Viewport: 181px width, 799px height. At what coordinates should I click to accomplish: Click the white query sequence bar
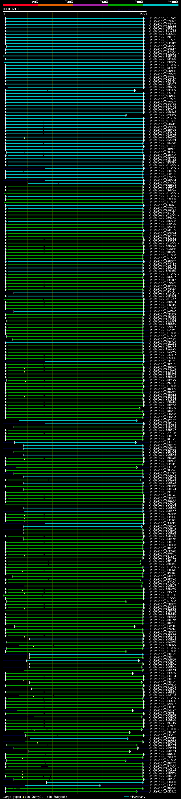pyautogui.click(x=75, y=11)
